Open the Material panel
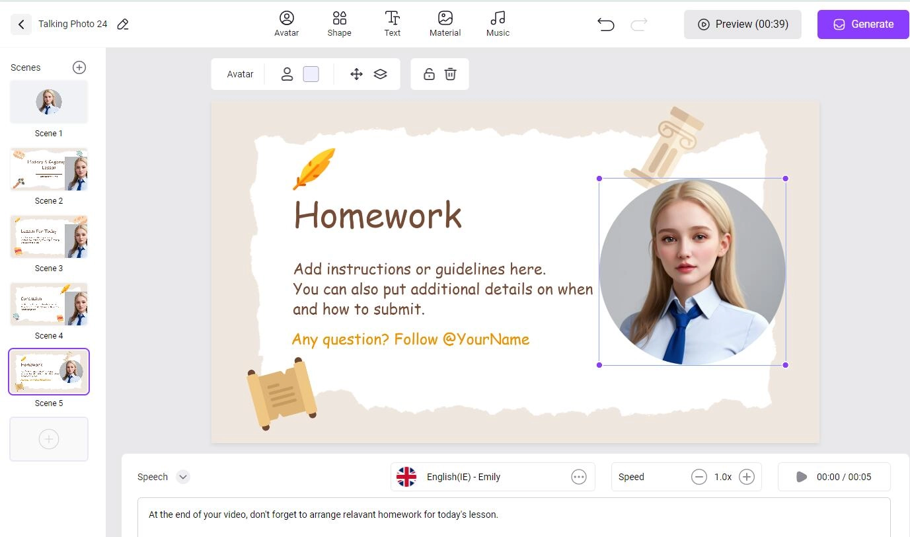The height and width of the screenshot is (537, 910). coord(445,24)
